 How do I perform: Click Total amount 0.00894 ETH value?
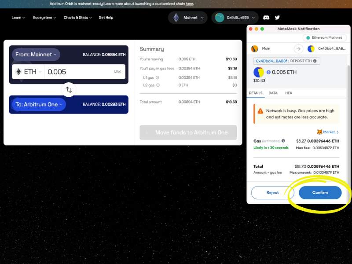pos(189,102)
